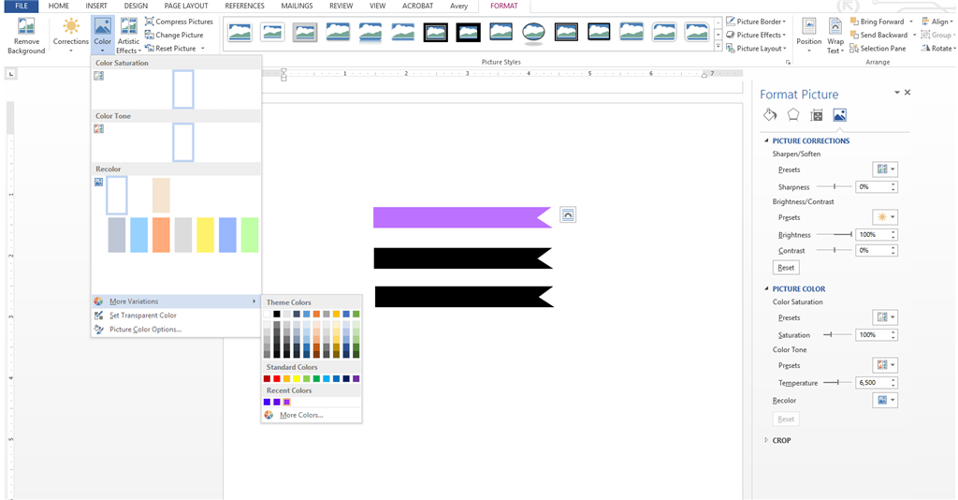Open the Selection Pane
This screenshot has width=958, height=500.
coord(878,49)
